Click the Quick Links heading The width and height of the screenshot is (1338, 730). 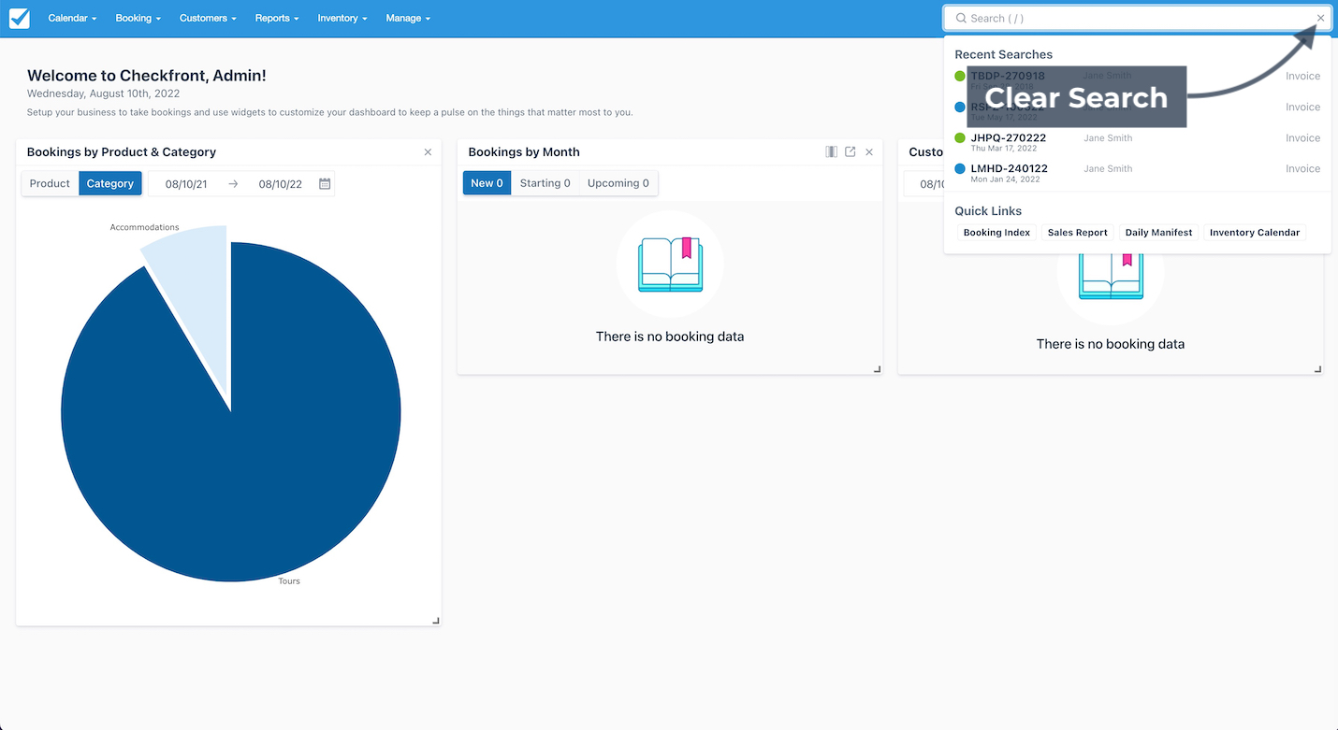[x=988, y=211]
